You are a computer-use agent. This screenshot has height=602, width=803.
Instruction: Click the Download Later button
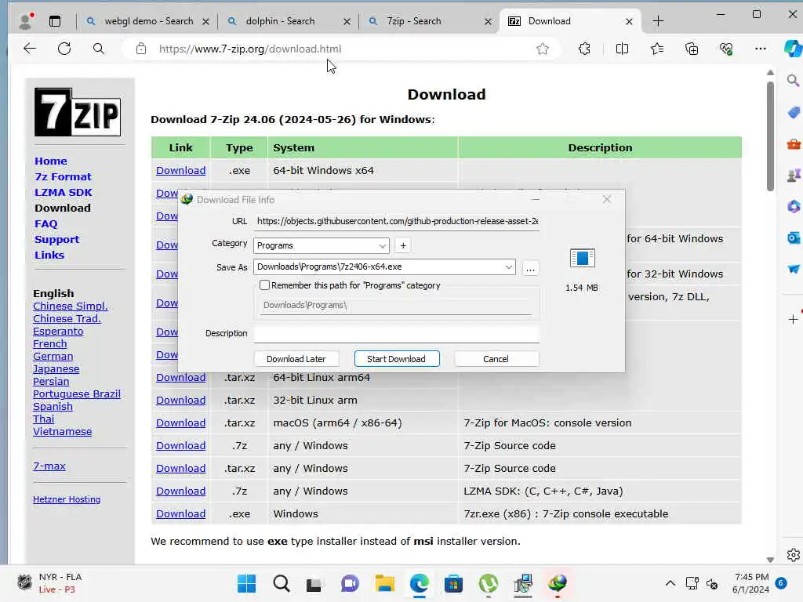click(296, 359)
